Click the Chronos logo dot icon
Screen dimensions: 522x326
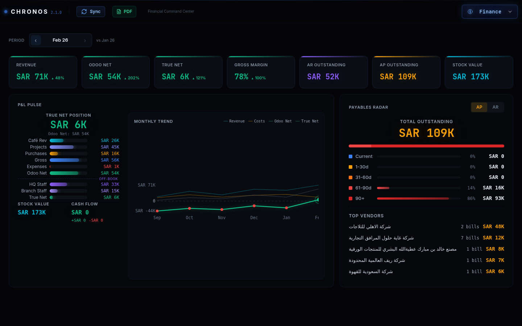5,11
